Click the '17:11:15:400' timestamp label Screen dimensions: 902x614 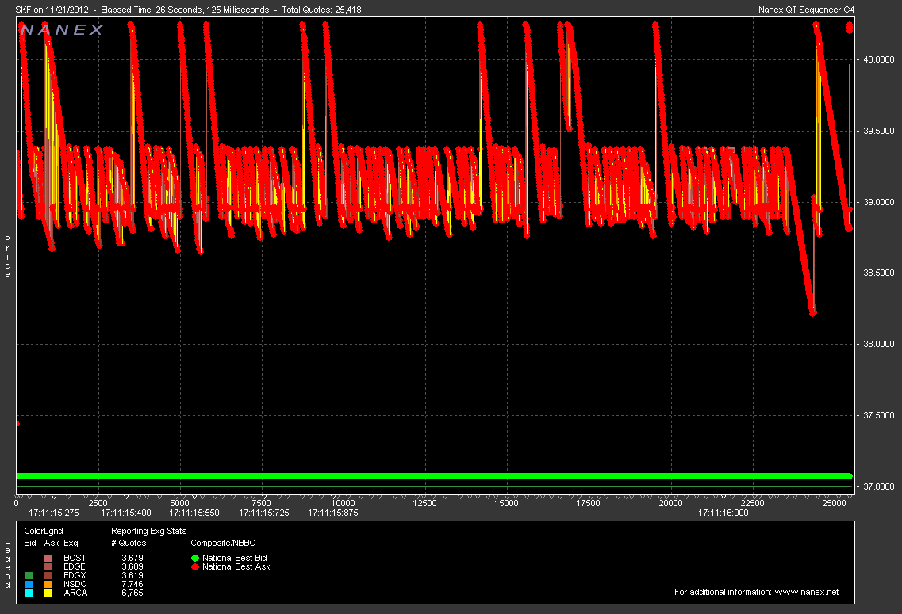pos(126,513)
